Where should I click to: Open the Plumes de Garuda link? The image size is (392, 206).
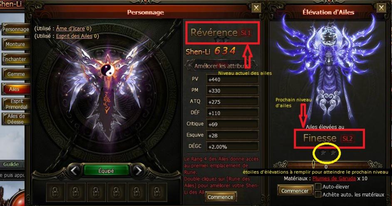click(334, 179)
